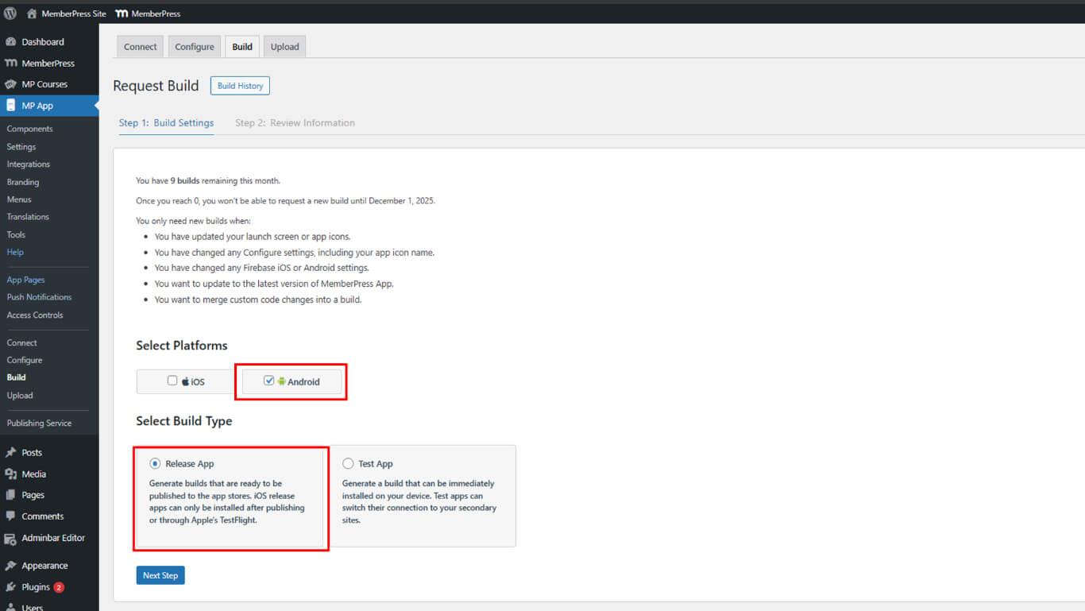The width and height of the screenshot is (1085, 611).
Task: Open Push Notifications in the sidebar
Action: pyautogui.click(x=39, y=297)
